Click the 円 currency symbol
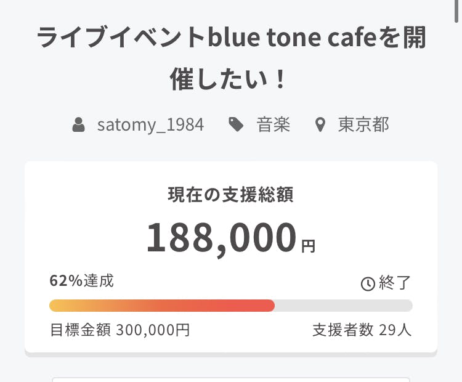Viewport: 462px width, 382px height. 308,247
